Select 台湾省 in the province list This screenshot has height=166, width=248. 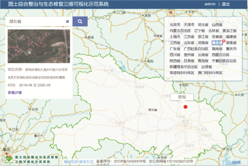207,67
